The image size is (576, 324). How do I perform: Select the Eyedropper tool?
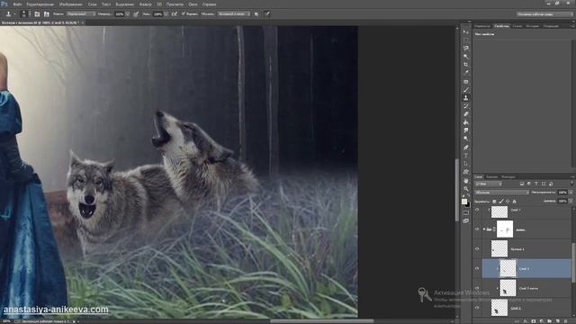pos(466,72)
